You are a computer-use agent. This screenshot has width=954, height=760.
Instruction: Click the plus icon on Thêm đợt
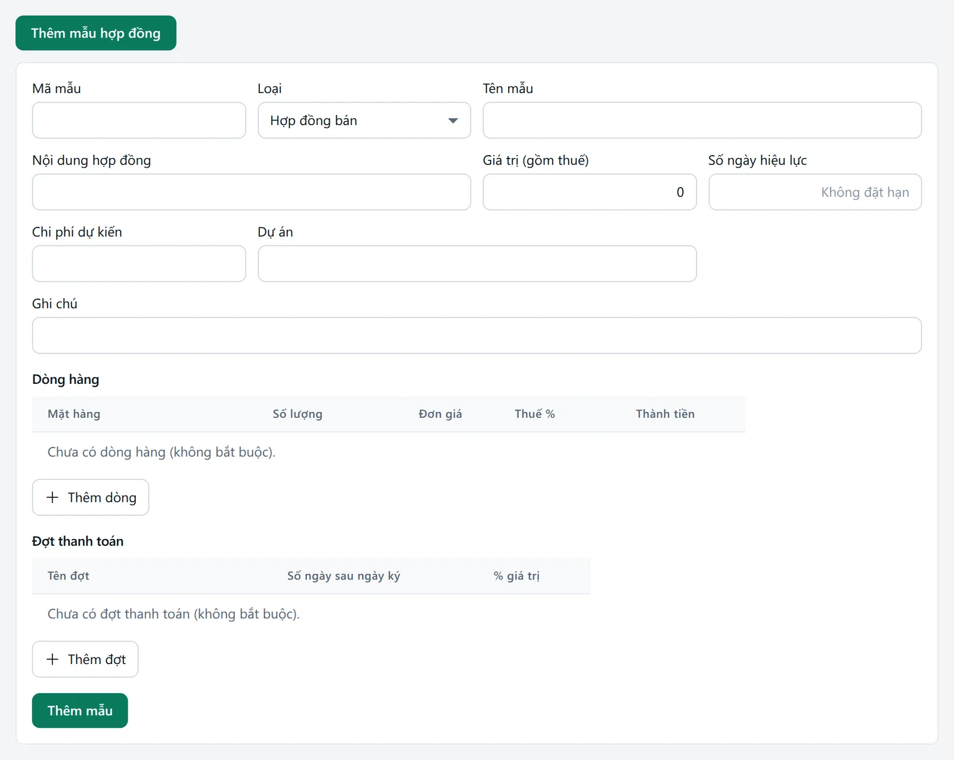coord(52,659)
